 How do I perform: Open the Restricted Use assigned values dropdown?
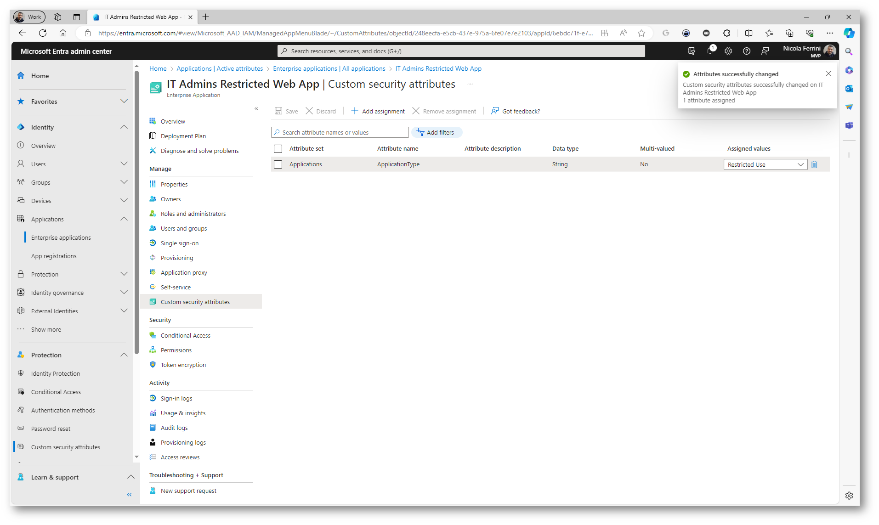point(766,164)
